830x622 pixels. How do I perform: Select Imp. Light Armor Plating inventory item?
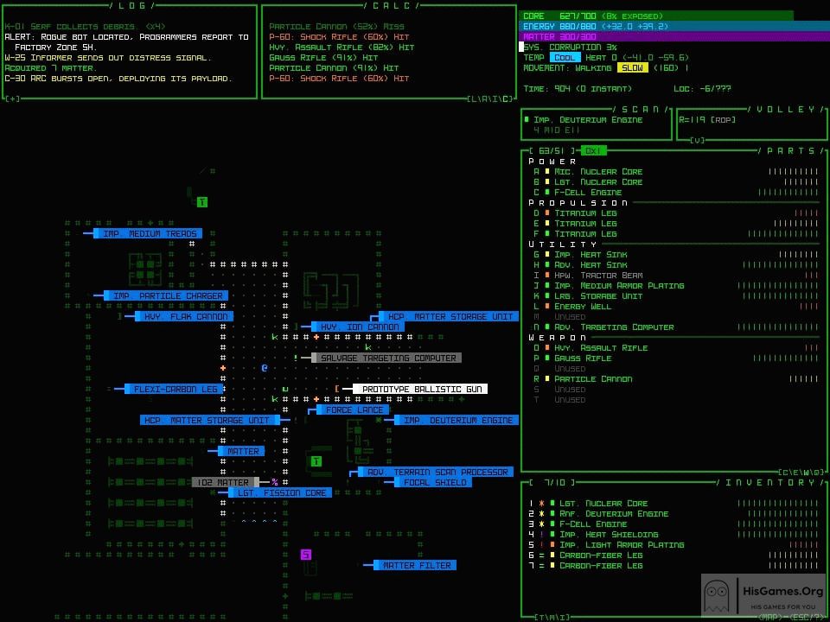click(674, 545)
